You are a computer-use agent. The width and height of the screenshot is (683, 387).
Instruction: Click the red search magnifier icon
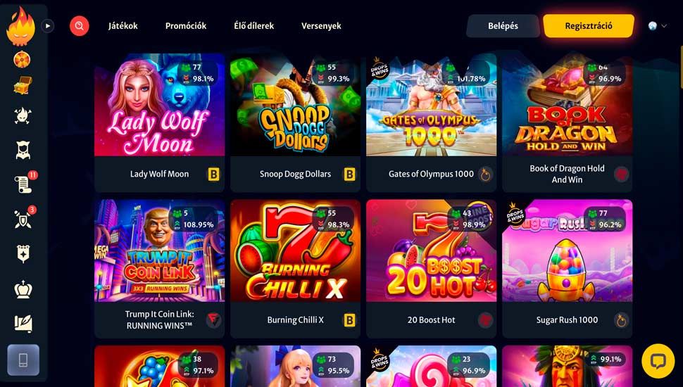click(x=80, y=26)
